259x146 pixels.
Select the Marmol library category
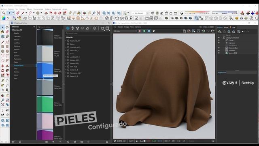(x=17, y=49)
